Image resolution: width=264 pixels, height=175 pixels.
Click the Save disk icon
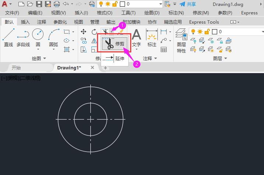(39, 4)
